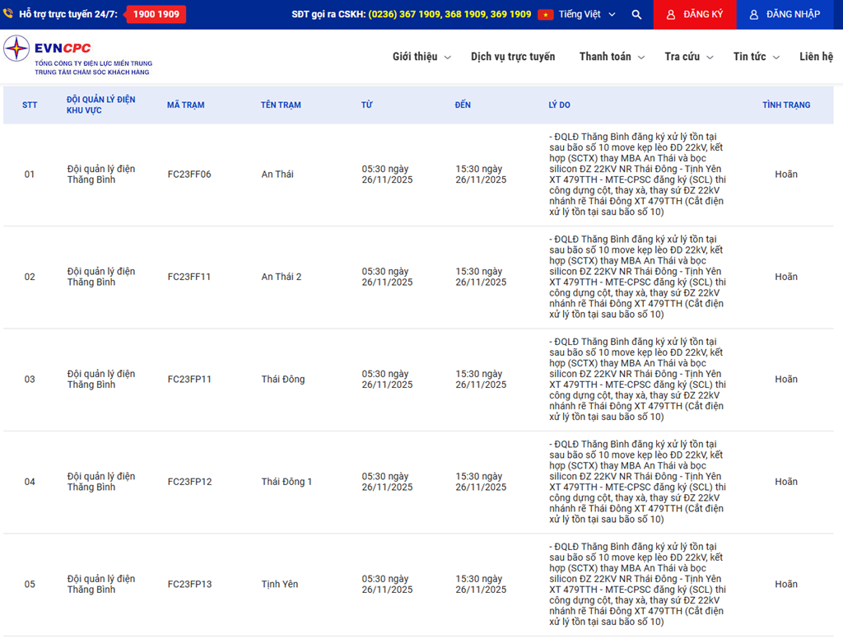Click the TÌNH TRẠNG column header

click(785, 105)
